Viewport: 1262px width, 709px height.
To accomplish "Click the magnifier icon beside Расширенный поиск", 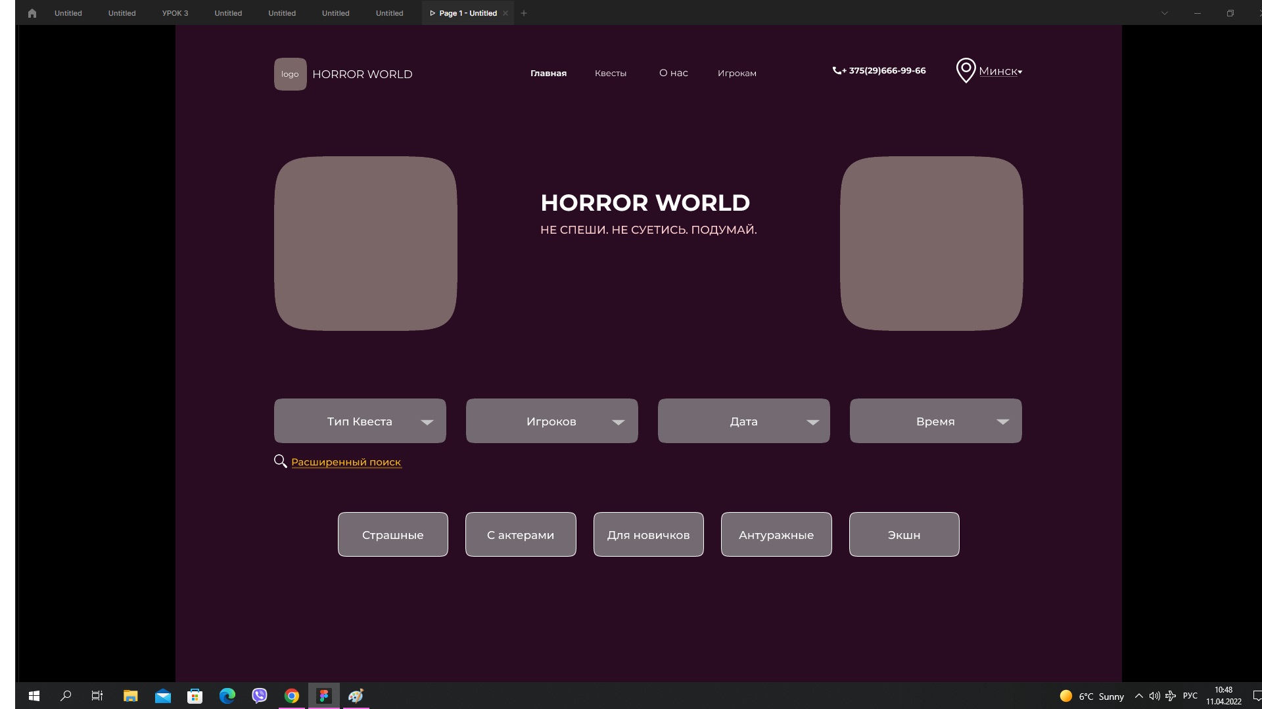I will coord(280,462).
